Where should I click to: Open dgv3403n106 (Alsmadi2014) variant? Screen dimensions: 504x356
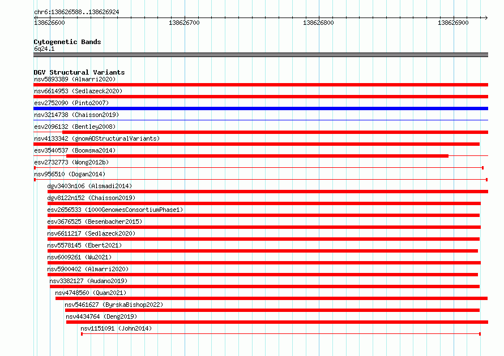pyautogui.click(x=89, y=186)
